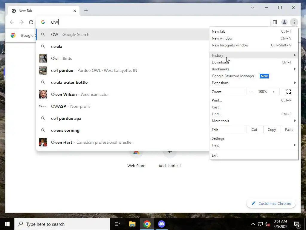Click the browser back arrow
The image size is (306, 230).
[x=12, y=22]
